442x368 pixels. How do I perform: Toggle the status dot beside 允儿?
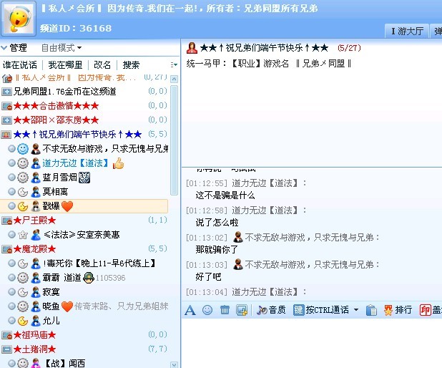[11, 321]
